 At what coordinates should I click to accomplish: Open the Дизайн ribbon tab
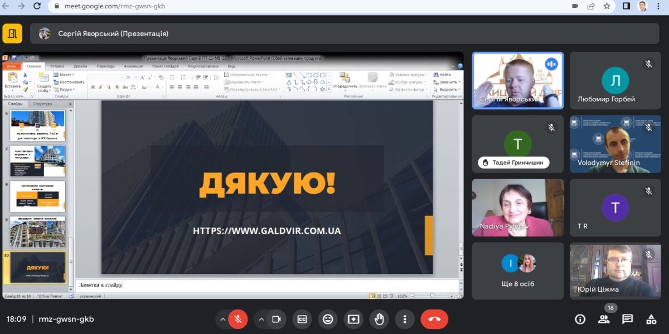coord(80,66)
